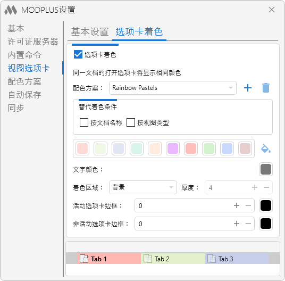Screen dimensions: 285x281
Task: Click the purple color swatch
Action: coord(173,148)
